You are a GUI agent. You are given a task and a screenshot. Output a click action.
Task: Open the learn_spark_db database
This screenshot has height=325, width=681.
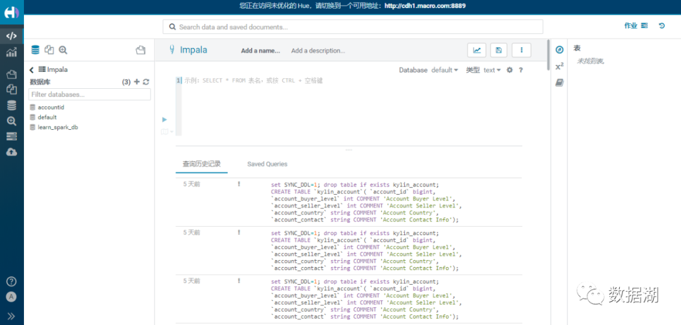(58, 128)
